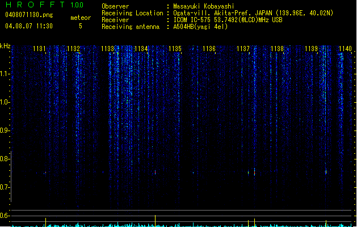Click the 0.6 kHz axis tick label
Viewport: 357px width, 227px height.
click(x=5, y=216)
